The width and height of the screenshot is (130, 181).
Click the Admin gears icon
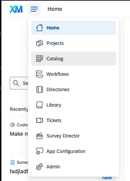pos(39,167)
